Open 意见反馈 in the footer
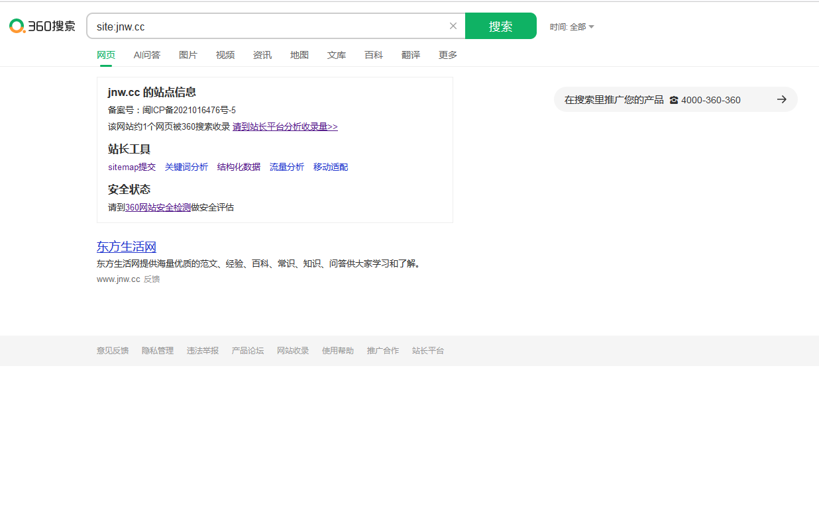This screenshot has width=819, height=515. pyautogui.click(x=113, y=351)
